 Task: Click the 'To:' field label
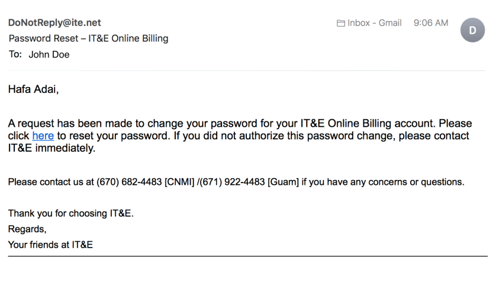pos(15,54)
